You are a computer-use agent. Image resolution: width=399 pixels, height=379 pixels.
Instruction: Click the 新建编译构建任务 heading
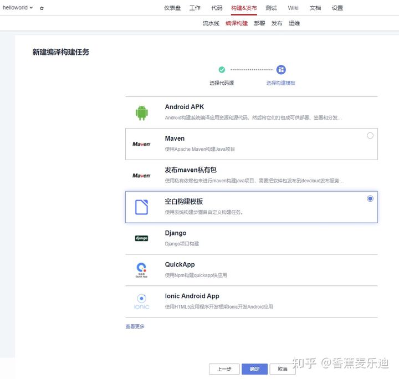[61, 52]
